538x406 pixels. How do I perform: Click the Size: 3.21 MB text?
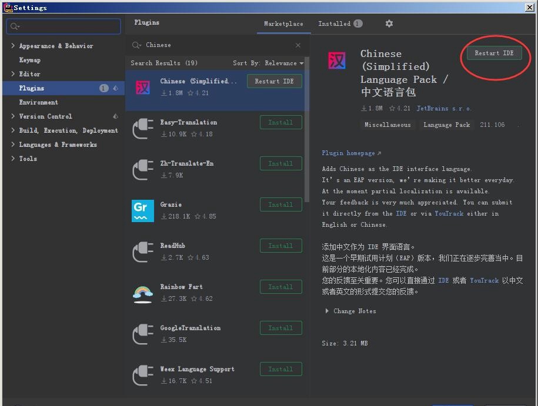345,343
